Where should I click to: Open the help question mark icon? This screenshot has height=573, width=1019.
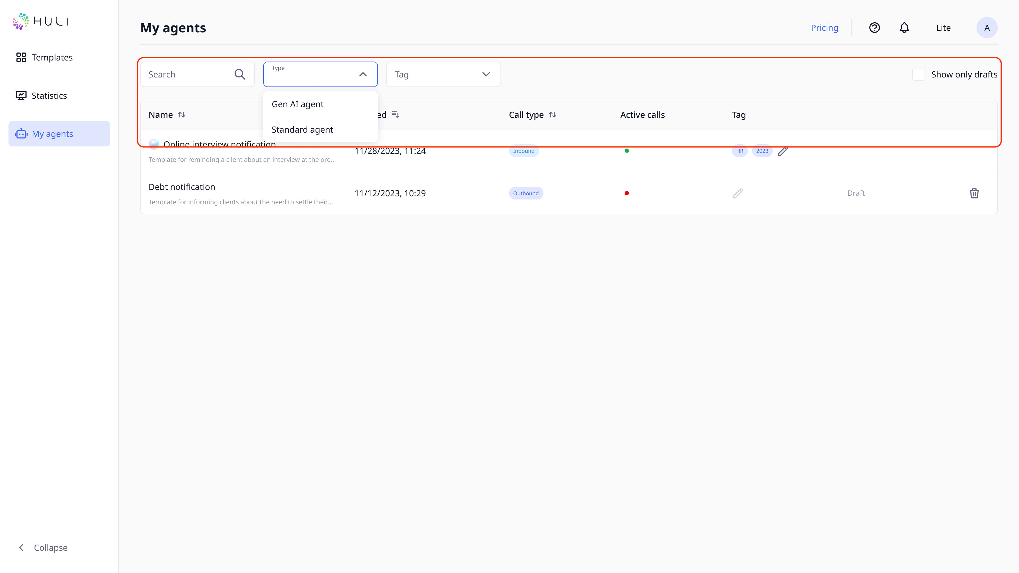pos(874,28)
